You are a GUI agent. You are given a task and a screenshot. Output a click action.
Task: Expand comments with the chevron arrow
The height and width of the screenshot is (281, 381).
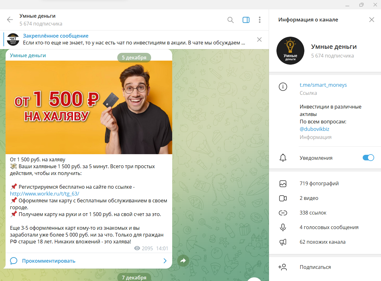pyautogui.click(x=165, y=261)
